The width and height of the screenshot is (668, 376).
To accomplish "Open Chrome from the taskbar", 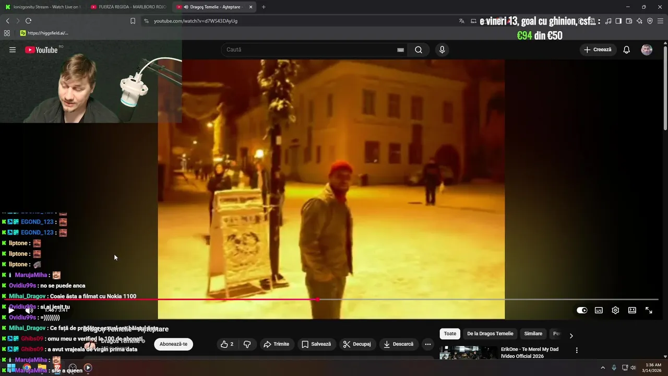I will pos(27,368).
